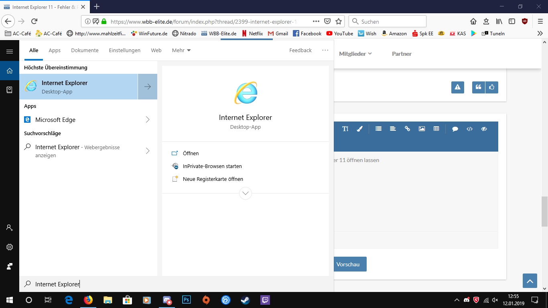548x308 pixels.
Task: Expand Internet Explorer web results chevron
Action: pyautogui.click(x=148, y=151)
